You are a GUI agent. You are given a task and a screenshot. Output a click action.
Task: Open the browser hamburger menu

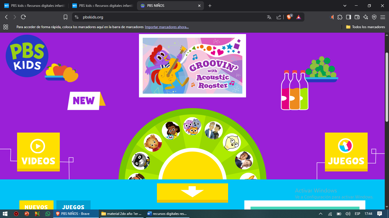[383, 17]
